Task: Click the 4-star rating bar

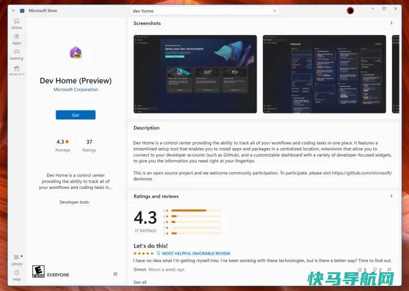Action: (x=196, y=216)
